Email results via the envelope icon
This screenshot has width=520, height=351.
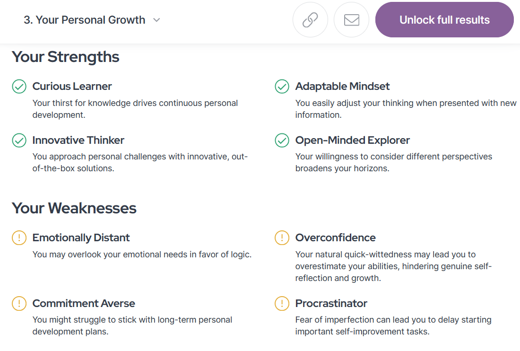(x=352, y=20)
